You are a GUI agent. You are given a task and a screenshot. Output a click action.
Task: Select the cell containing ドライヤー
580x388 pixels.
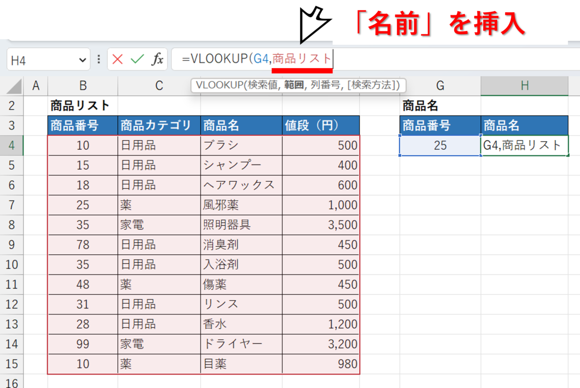[x=241, y=344]
